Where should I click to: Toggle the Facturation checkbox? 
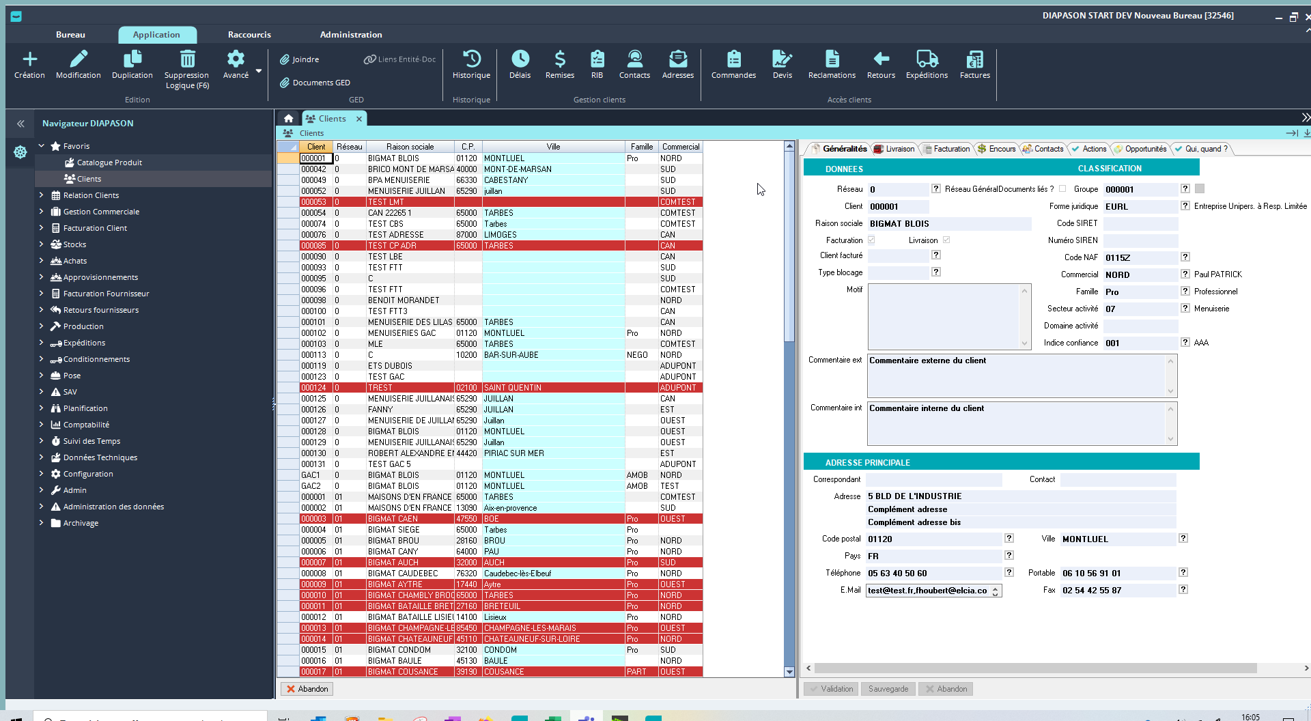[871, 240]
